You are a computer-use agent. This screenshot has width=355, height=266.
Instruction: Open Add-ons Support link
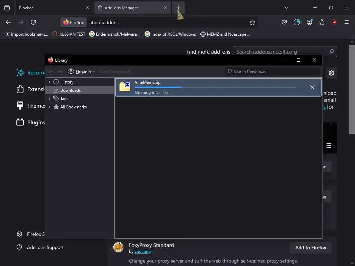(40, 247)
